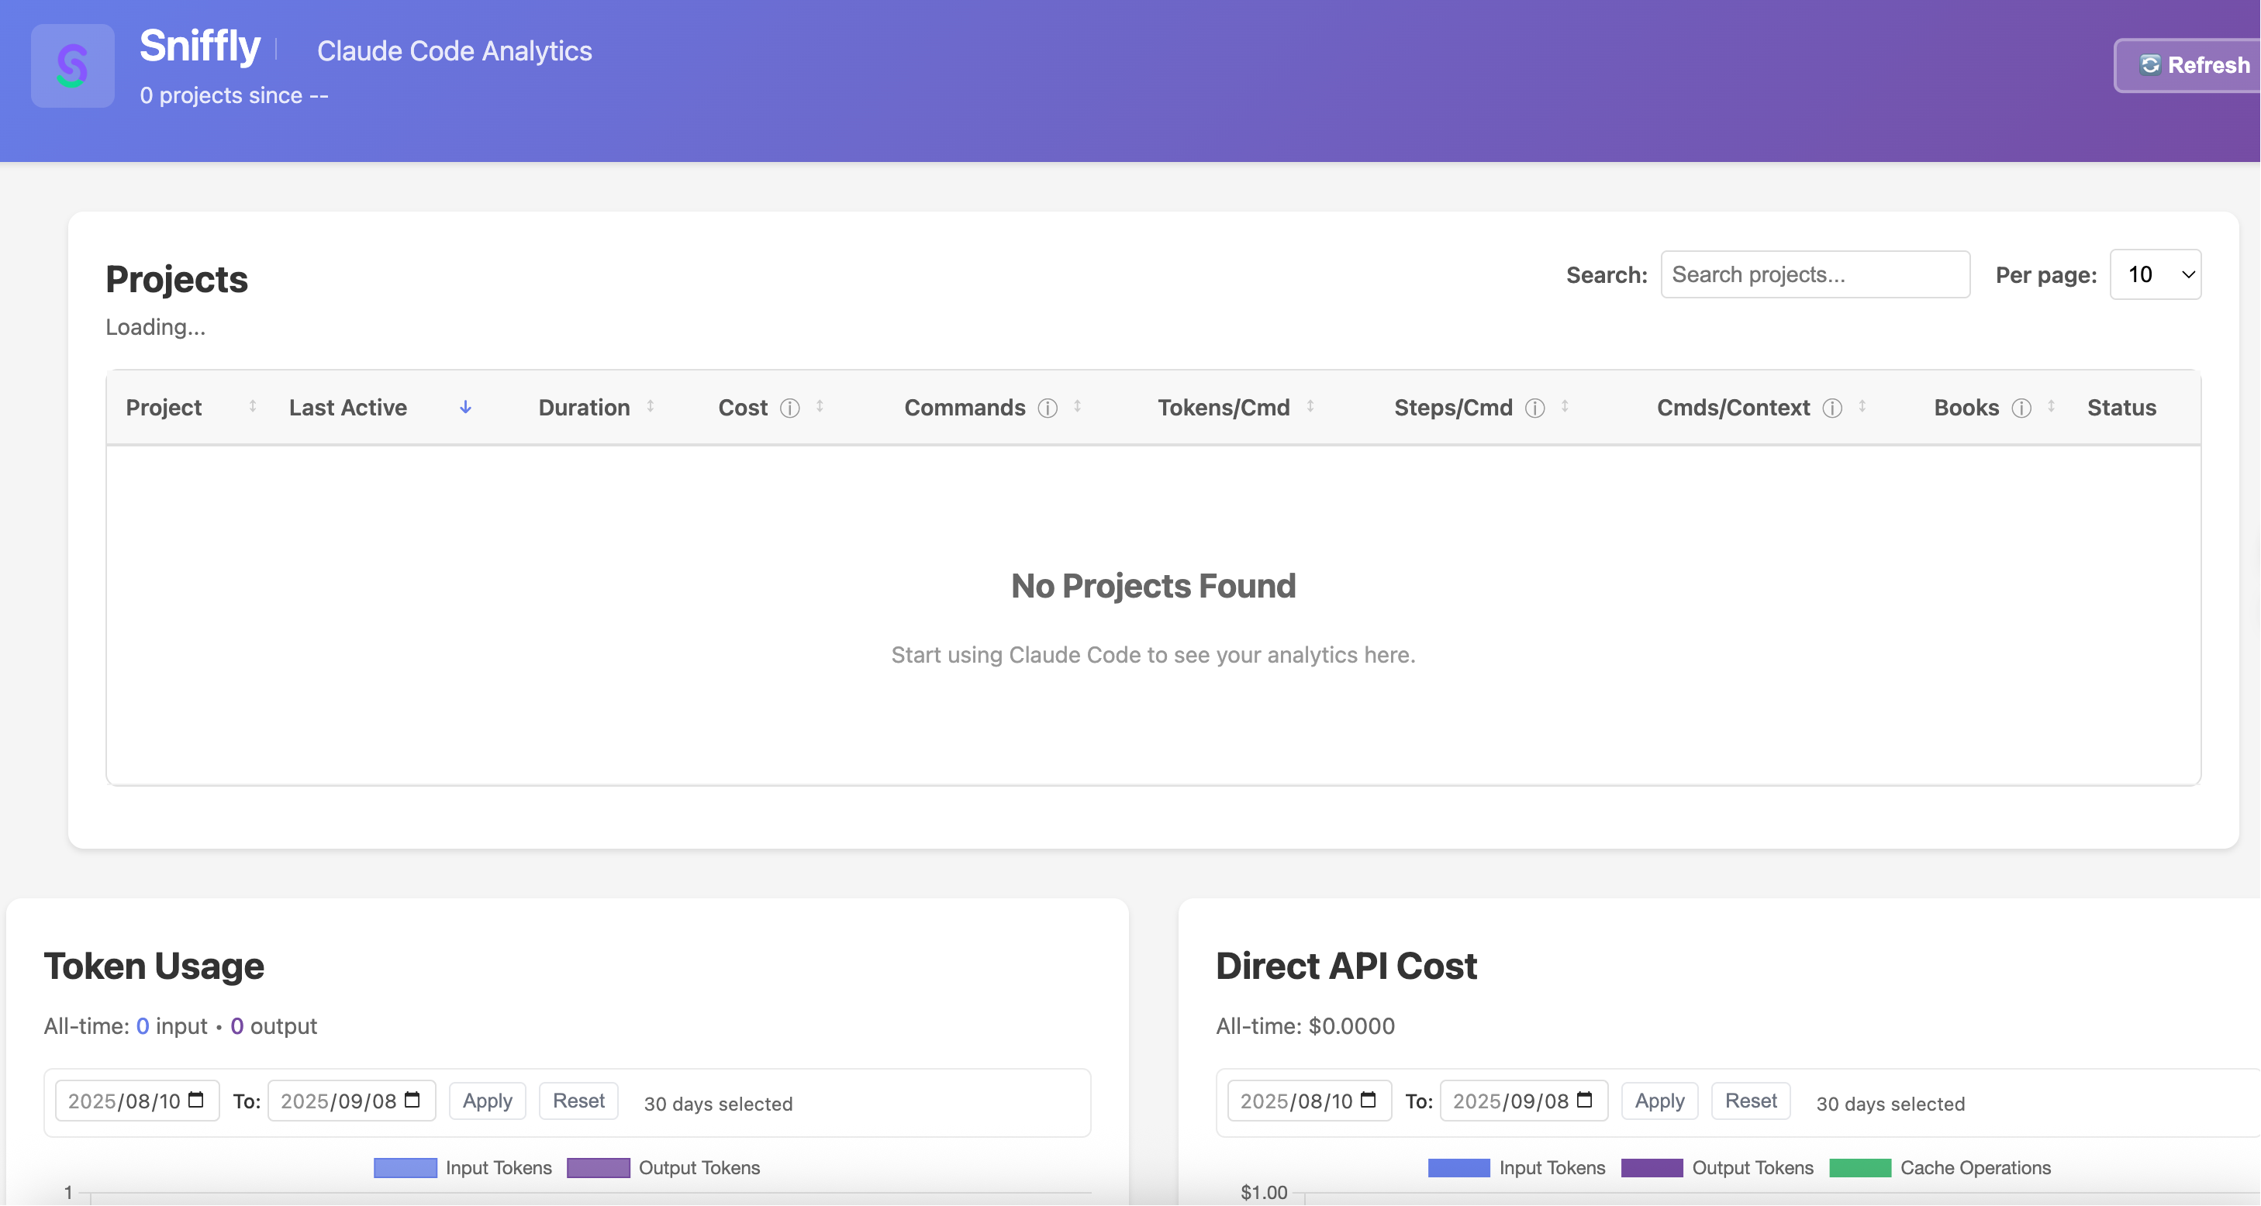Click the Sniffly logo icon
Viewport: 2261px width, 1206px height.
(72, 66)
